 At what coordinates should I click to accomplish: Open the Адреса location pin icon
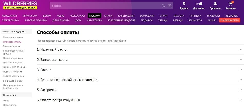tap(184, 4)
